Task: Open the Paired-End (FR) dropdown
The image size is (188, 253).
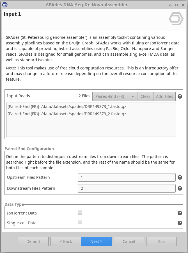Action: (x=115, y=96)
